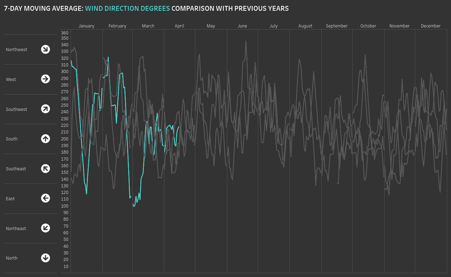The height and width of the screenshot is (277, 451).
Task: Click the January month header
Action: 86,26
